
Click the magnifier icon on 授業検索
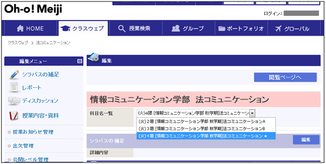[x=122, y=29]
